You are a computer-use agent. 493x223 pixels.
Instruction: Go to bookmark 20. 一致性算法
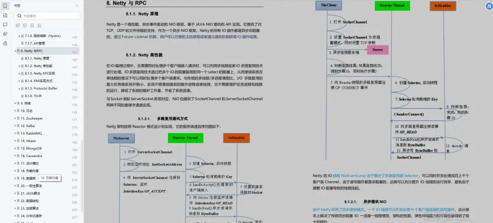[x=31, y=186]
